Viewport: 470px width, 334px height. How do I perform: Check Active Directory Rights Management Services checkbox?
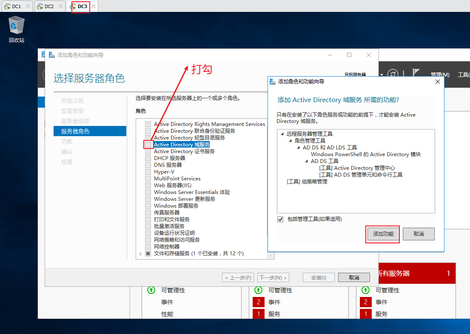tap(148, 124)
